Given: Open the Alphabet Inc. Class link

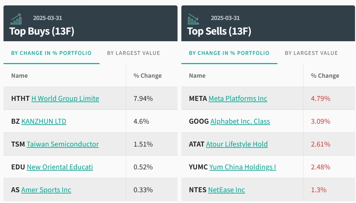Looking at the screenshot, I should tap(240, 121).
